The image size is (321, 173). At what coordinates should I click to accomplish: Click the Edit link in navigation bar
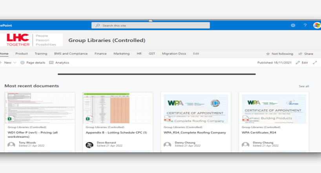tap(196, 54)
